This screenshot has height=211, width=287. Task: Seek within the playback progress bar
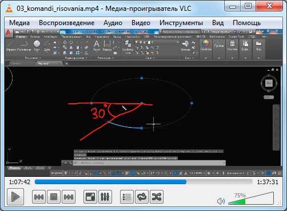coord(143,182)
